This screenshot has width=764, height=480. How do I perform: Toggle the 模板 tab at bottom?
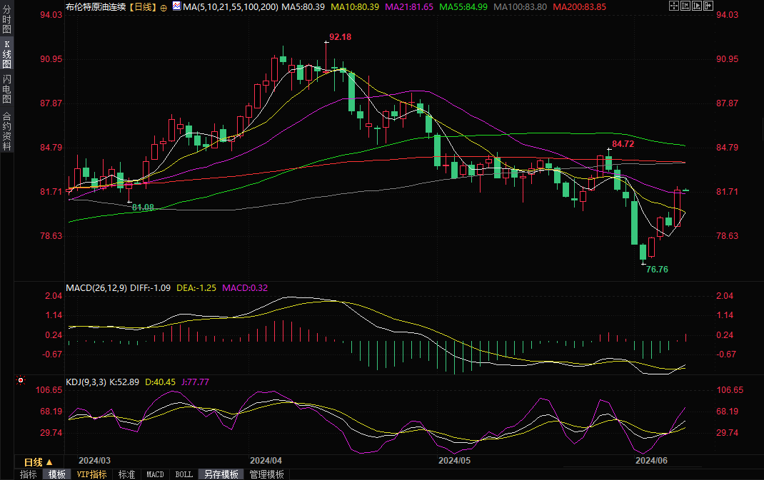point(56,474)
